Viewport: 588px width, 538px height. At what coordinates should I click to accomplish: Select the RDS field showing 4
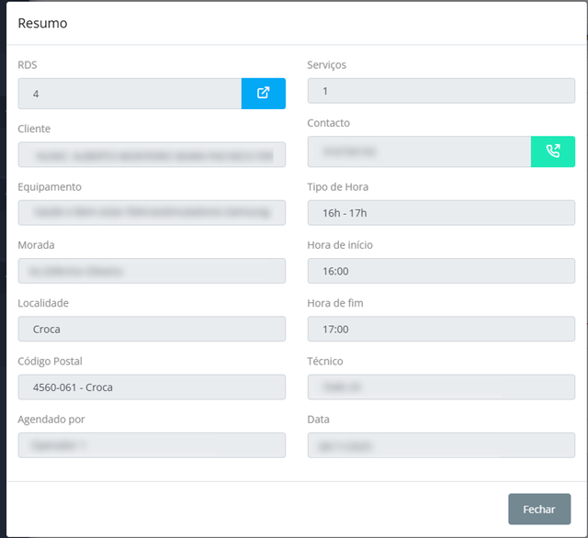point(130,94)
